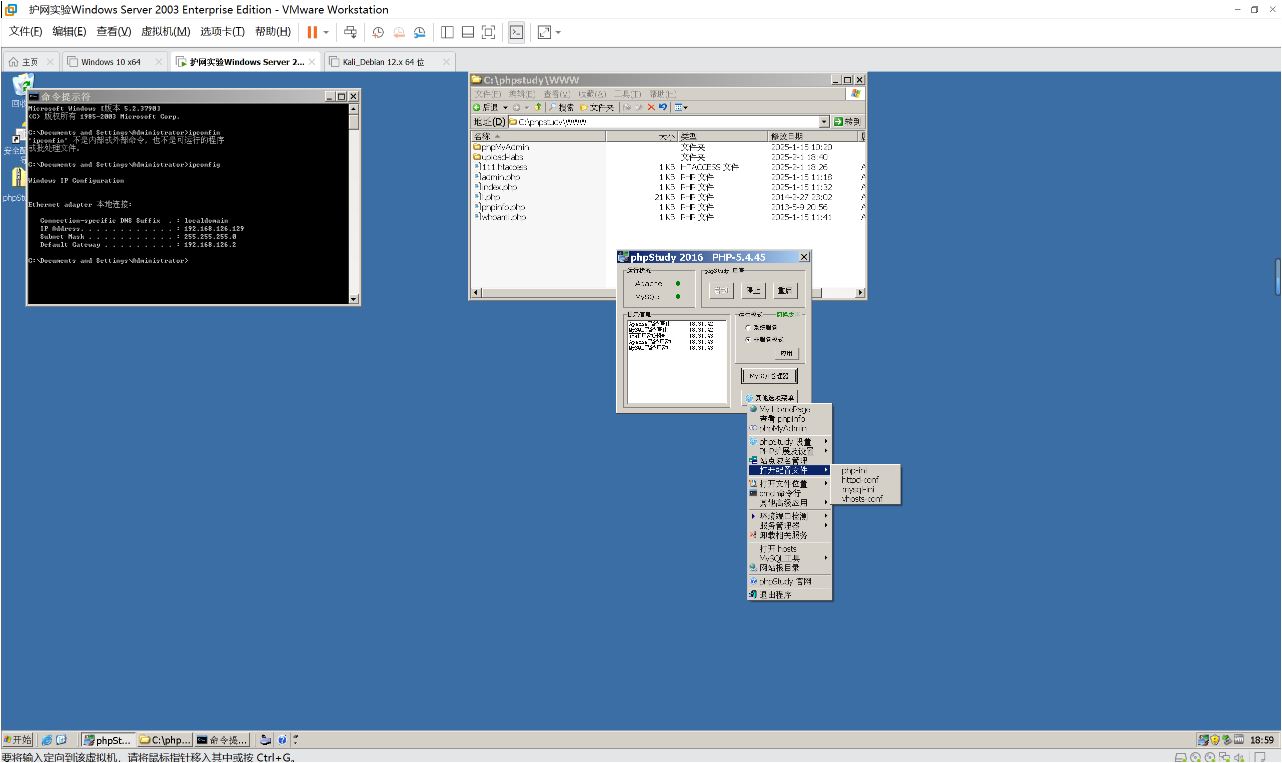Open the VMware console view icon
This screenshot has height=763, width=1282.
point(517,33)
